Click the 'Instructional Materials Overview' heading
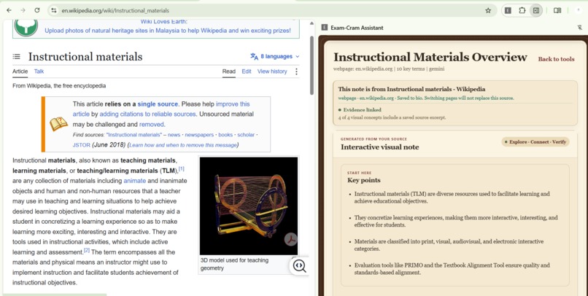 [x=430, y=57]
